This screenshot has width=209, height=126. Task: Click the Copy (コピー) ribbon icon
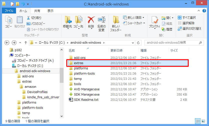(x=8, y=20)
